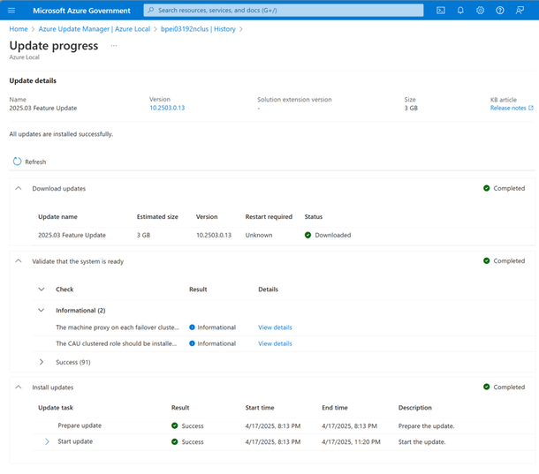This screenshot has height=474, width=539.
Task: Click the Restart required column header
Action: 269,217
